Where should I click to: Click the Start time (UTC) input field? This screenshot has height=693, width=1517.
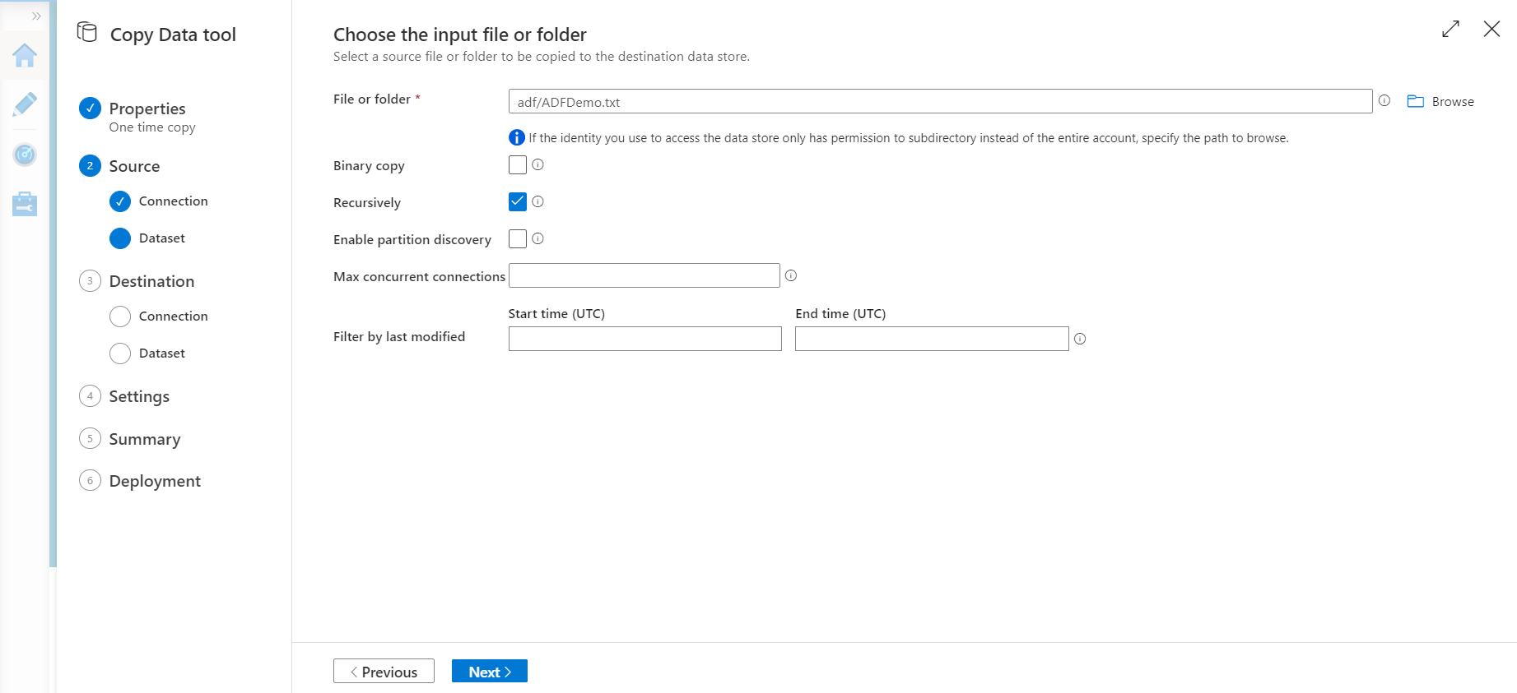point(644,339)
